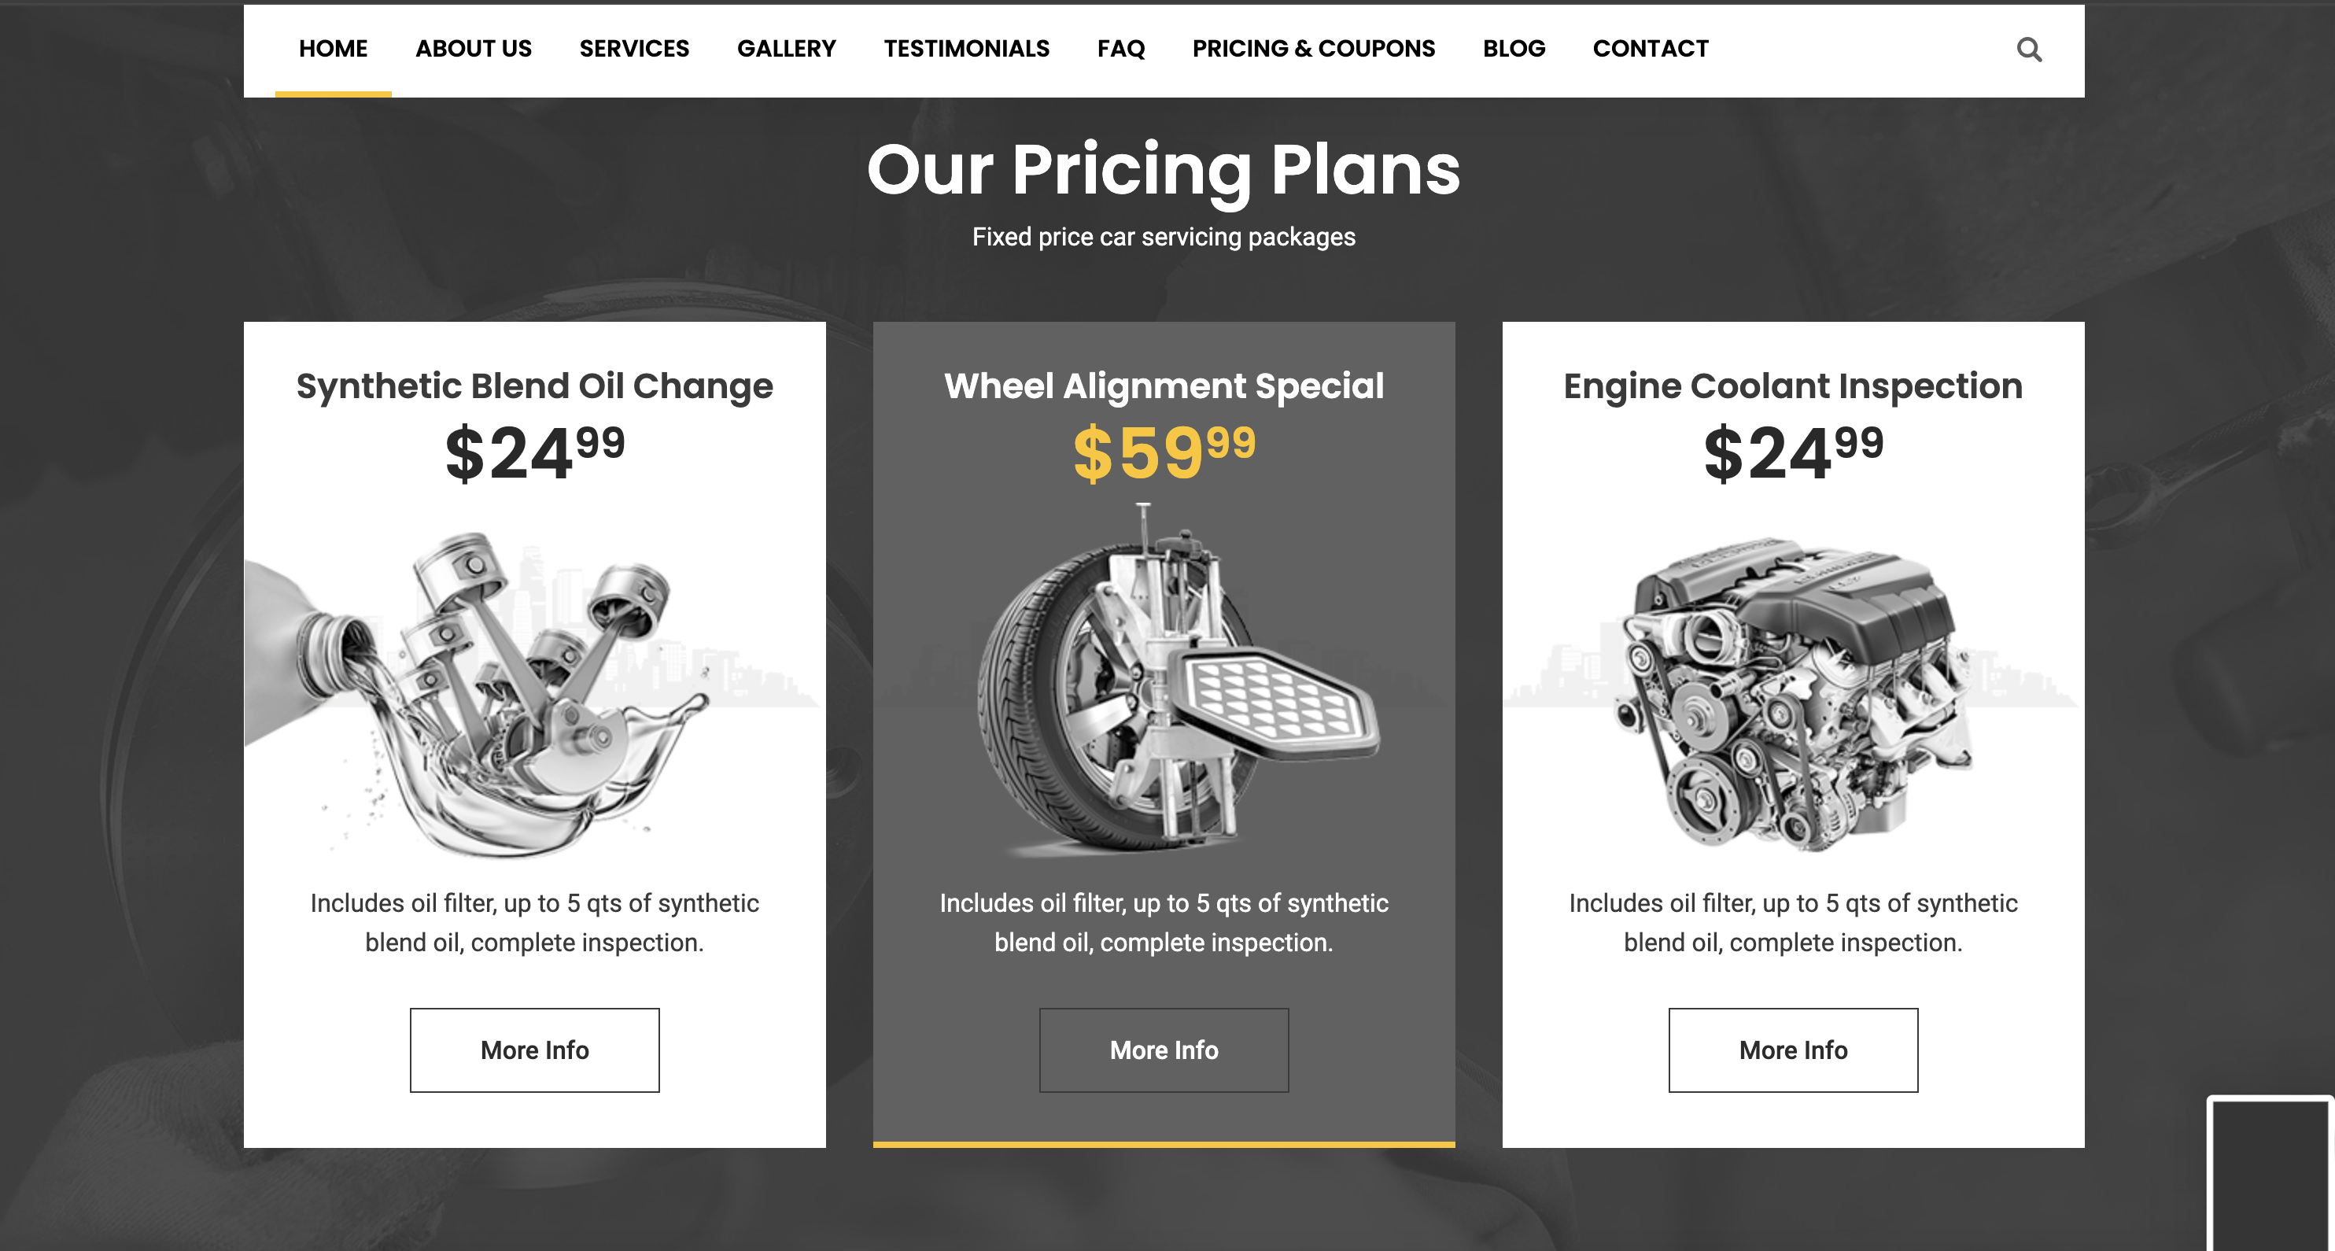Screen dimensions: 2335x1251
Task: Visit the FAQ menu item
Action: point(1120,49)
